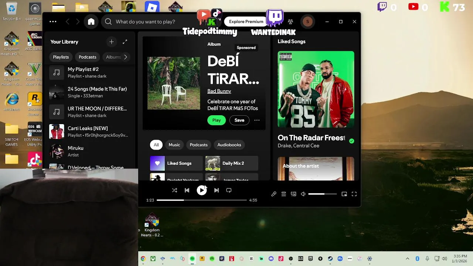Click the central Play button in player bar
473x266 pixels.
pos(201,190)
